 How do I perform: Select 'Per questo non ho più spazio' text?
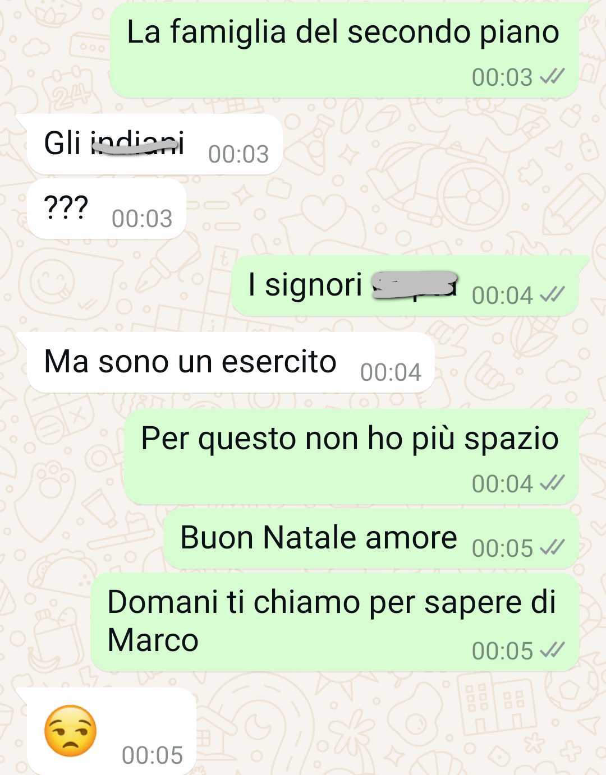pos(350,439)
